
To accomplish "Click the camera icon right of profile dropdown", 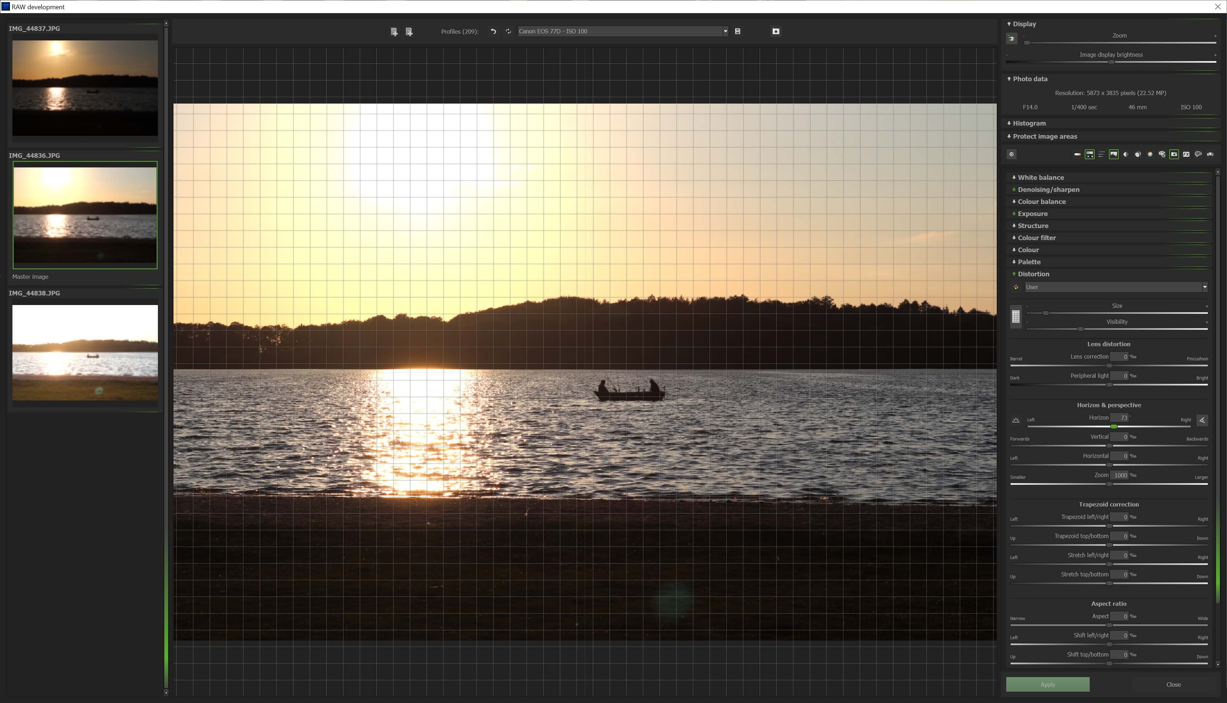I will (776, 31).
